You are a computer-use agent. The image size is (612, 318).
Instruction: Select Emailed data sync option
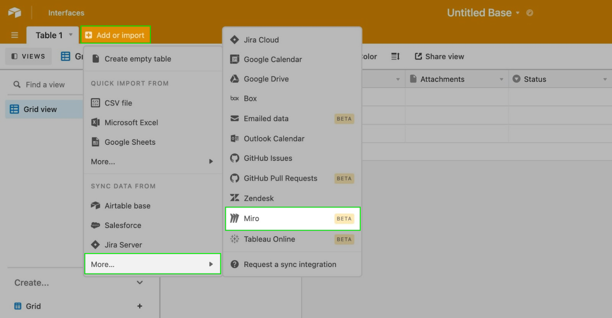(292, 119)
